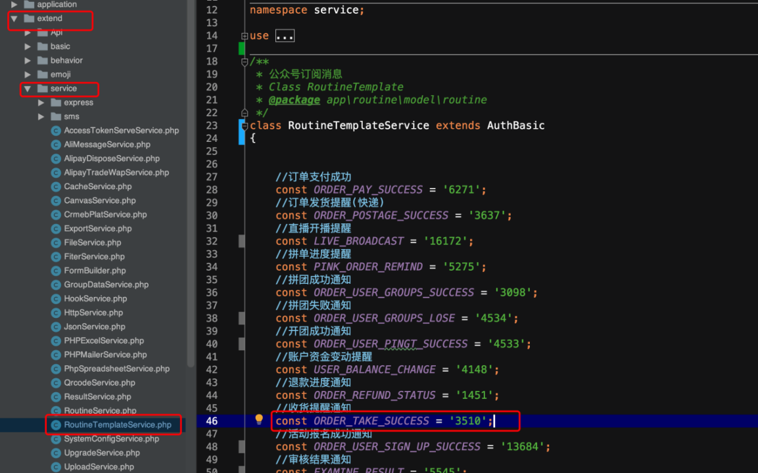Select RoutineTemplateService.php in the tree
The height and width of the screenshot is (473, 758).
tap(118, 424)
